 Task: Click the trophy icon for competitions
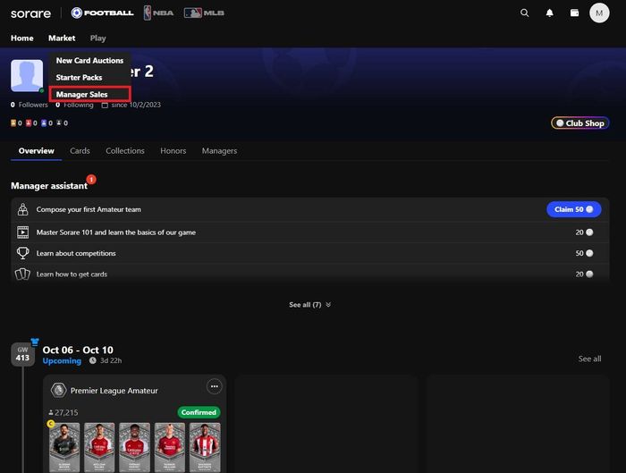(22, 253)
